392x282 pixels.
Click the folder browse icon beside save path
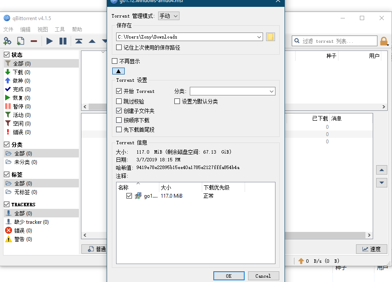(x=270, y=37)
